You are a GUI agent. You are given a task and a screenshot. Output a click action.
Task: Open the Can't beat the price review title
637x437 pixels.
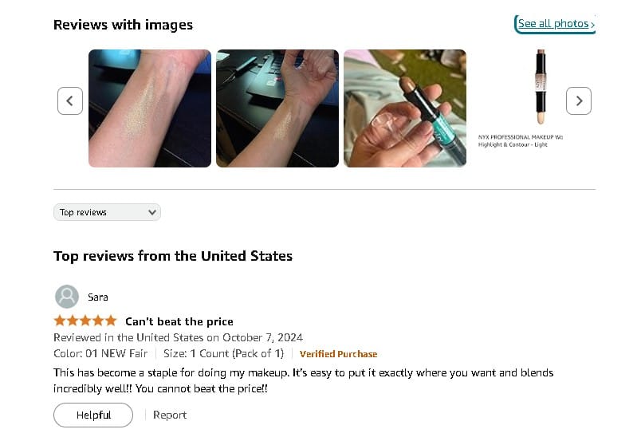[x=179, y=321]
